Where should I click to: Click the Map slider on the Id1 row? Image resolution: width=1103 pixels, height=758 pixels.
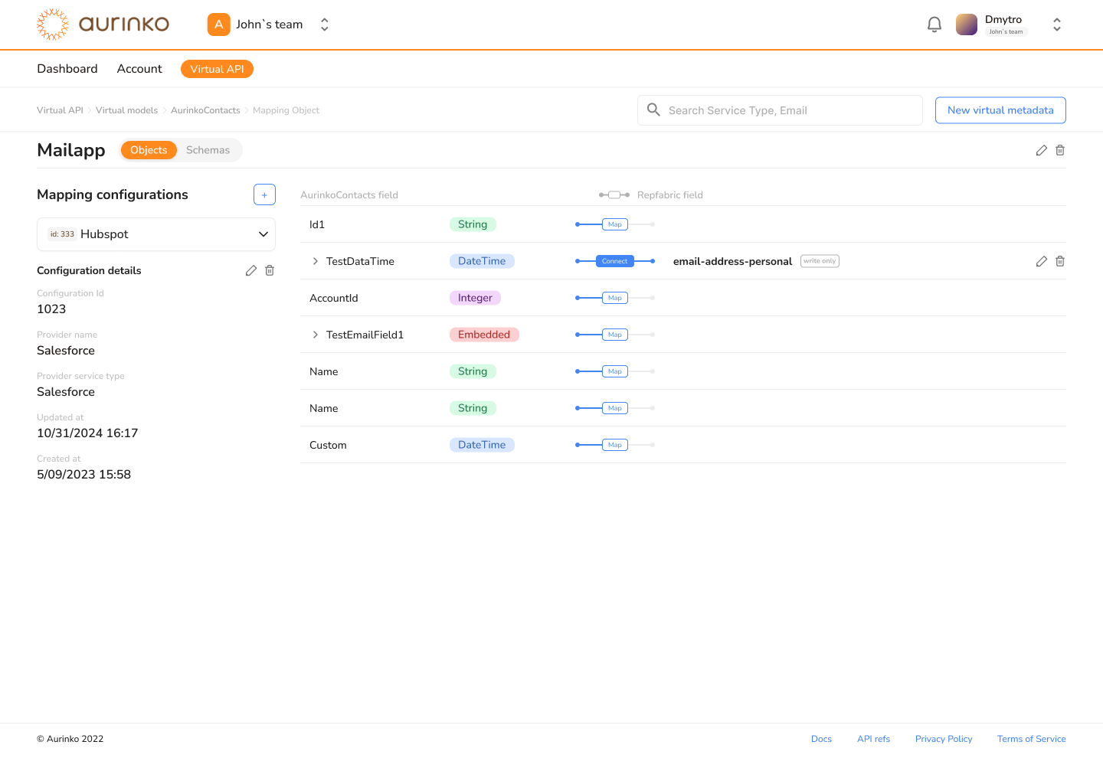coord(614,224)
